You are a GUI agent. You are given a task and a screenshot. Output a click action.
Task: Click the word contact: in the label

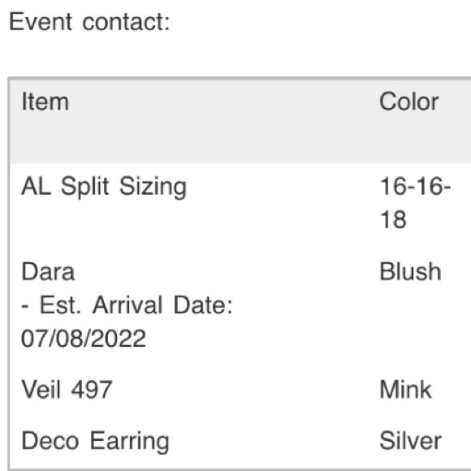[x=126, y=23]
